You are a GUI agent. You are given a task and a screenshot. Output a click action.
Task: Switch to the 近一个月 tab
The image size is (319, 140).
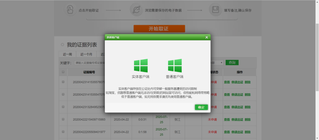(86, 54)
